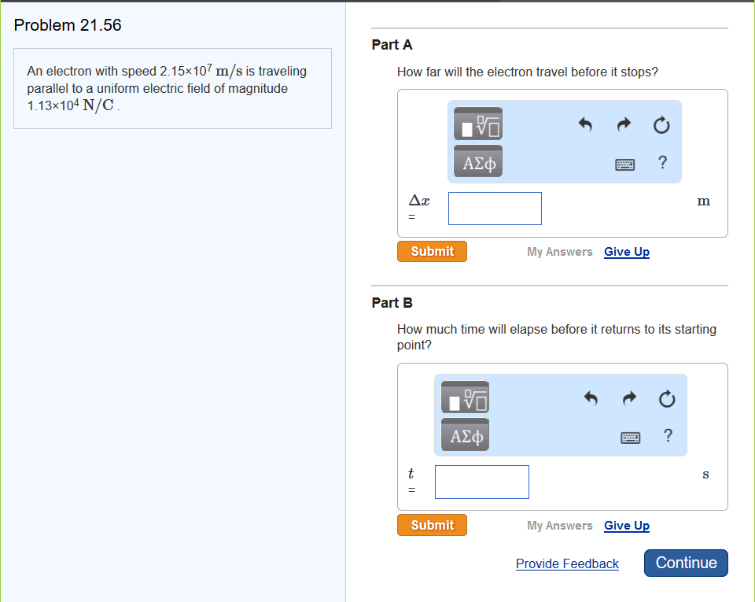Open the Provide Feedback link
755x602 pixels.
pyautogui.click(x=567, y=563)
